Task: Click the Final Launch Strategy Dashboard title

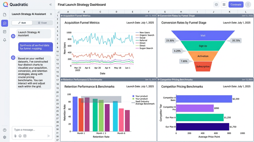Action: (82, 5)
